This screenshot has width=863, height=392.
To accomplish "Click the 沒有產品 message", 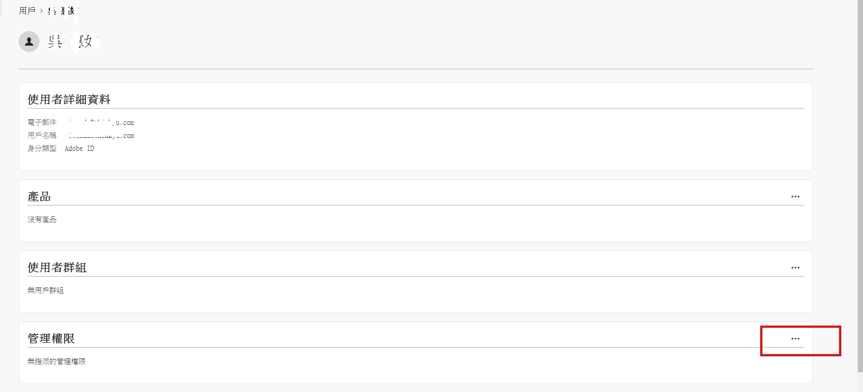I will pos(42,219).
